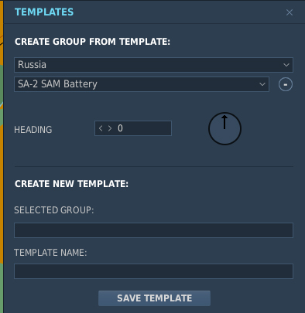Click the Create New Template section heading

(x=71, y=184)
